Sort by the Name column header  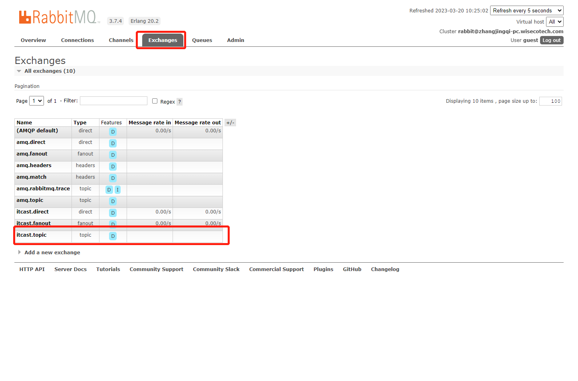24,123
